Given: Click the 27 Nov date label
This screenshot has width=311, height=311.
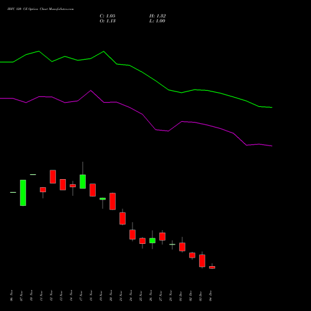Looking at the screenshot, I should [160, 295].
